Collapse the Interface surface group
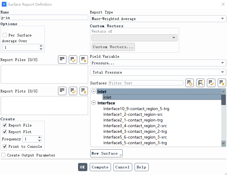 tap(94, 103)
